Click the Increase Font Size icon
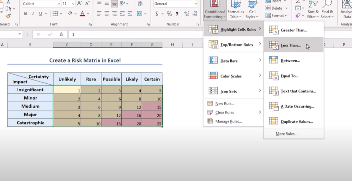Screen dimensions: 352x181 [x=79, y=3]
